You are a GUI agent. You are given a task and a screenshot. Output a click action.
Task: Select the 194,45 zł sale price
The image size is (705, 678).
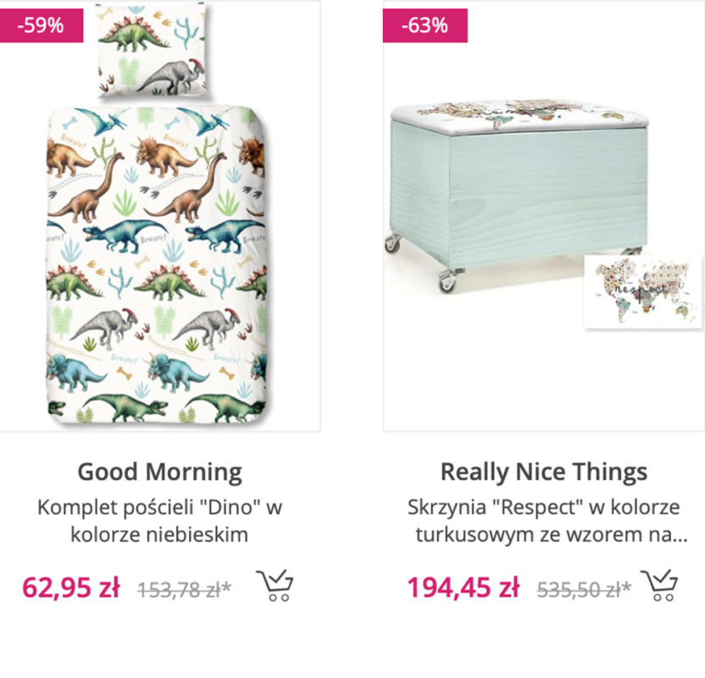[463, 586]
